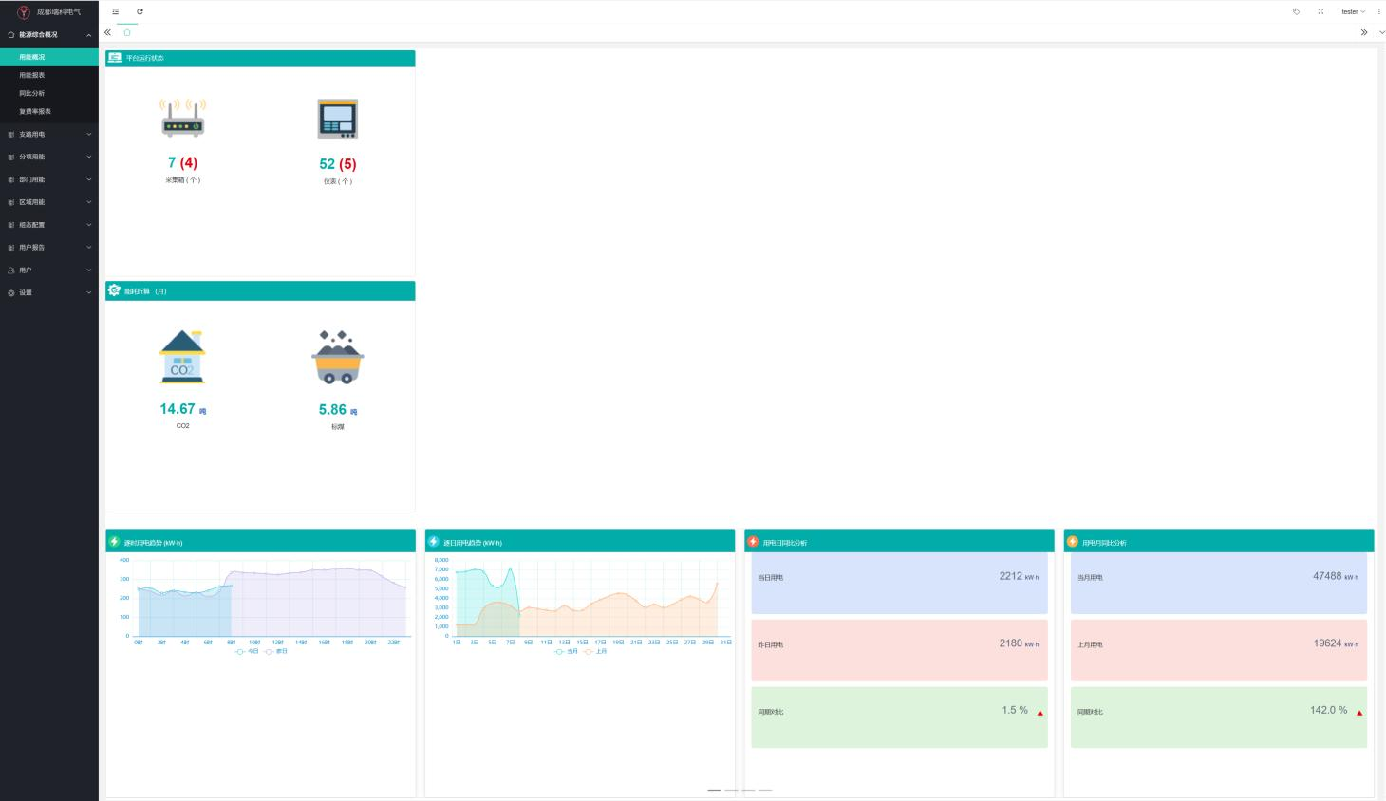Viewport: 1386px width, 801px height.
Task: Click the sidebar collapse menu icon
Action: (x=116, y=11)
